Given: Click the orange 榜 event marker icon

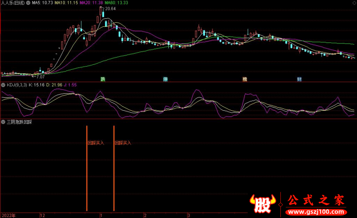Looking at the screenshot, I should 245,80.
